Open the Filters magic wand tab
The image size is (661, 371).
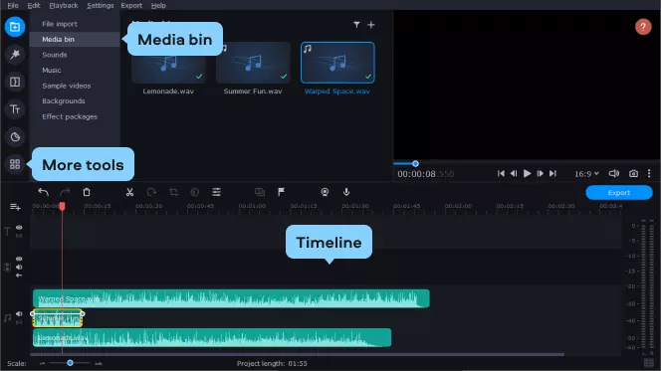(x=15, y=55)
